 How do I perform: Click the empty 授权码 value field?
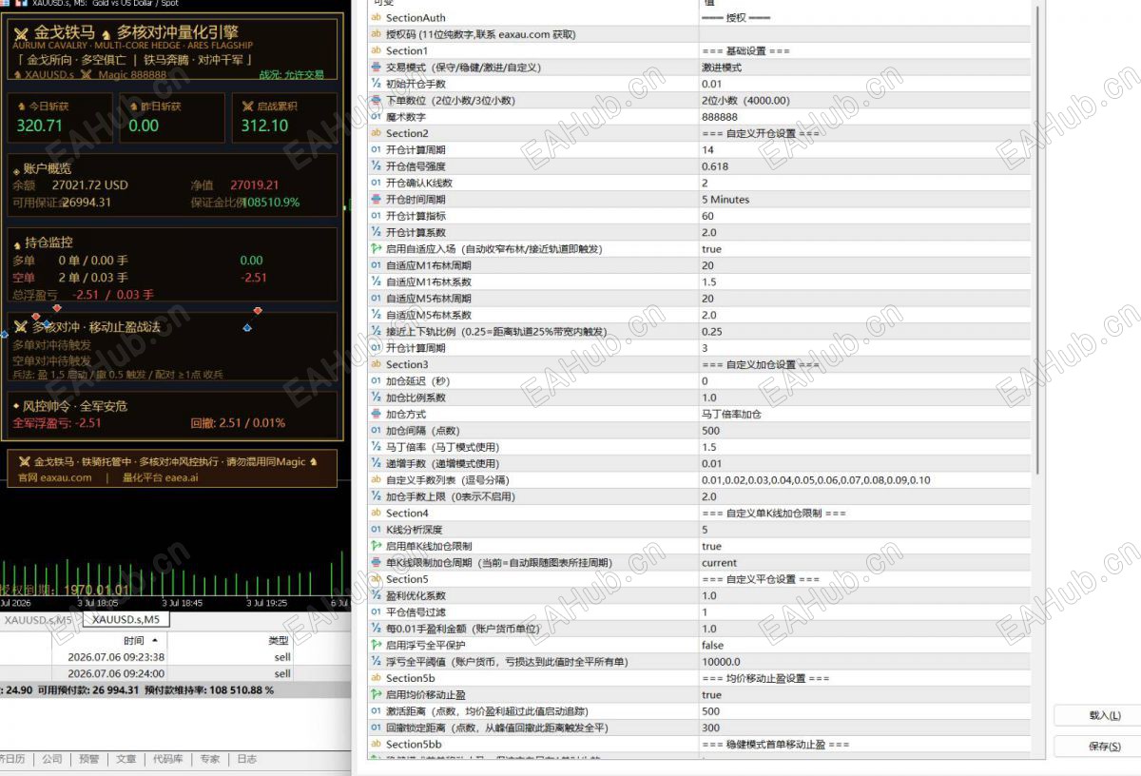click(864, 34)
